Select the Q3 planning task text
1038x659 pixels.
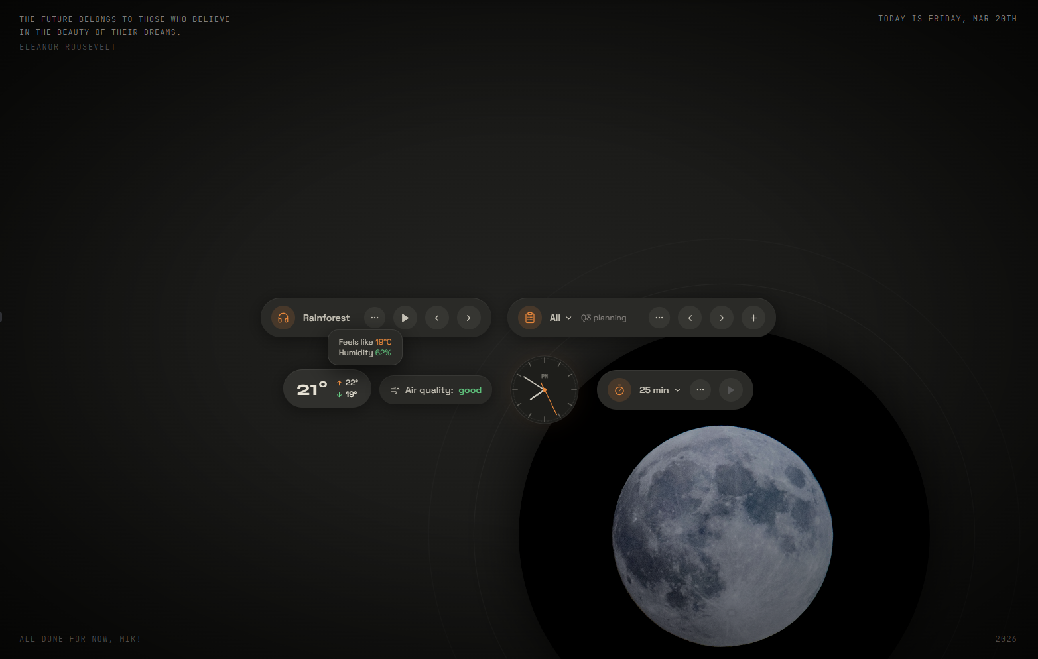point(604,318)
